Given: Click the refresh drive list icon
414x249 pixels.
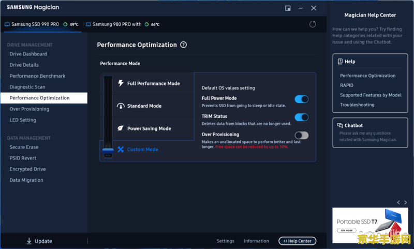Looking at the screenshot, I should [x=313, y=24].
